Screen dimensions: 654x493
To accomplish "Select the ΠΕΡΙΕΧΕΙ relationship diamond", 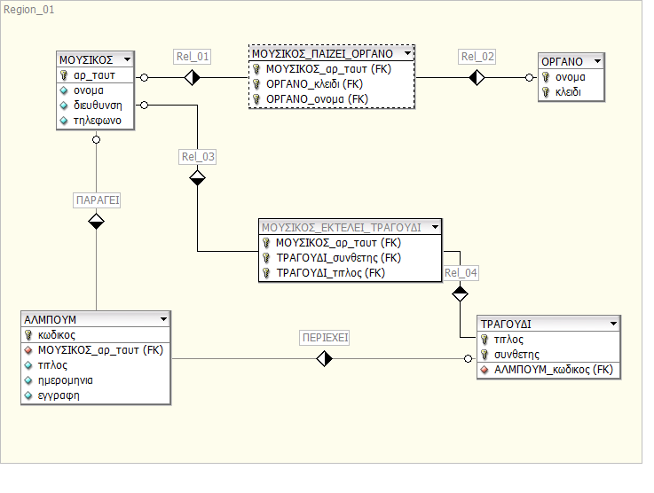I will (325, 358).
